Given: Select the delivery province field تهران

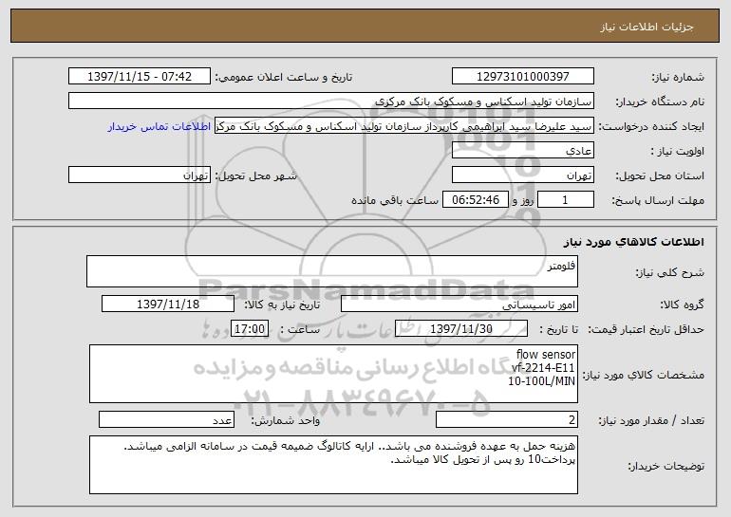Looking at the screenshot, I should point(522,175).
